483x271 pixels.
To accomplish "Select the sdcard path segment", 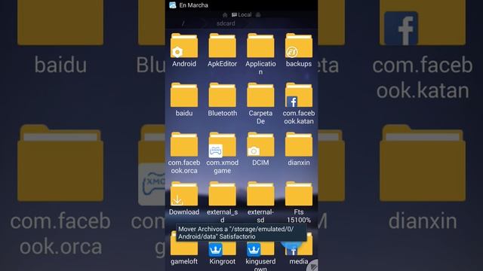I will 226,23.
